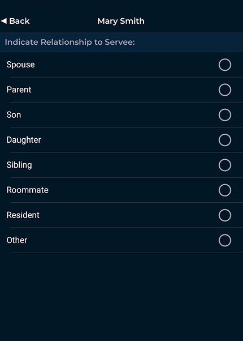Select the Spouse radio button
243x341 pixels.
pos(225,65)
